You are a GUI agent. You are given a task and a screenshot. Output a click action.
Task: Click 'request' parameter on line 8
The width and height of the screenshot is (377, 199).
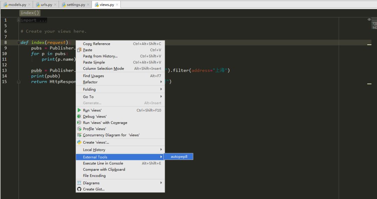[x=56, y=43]
